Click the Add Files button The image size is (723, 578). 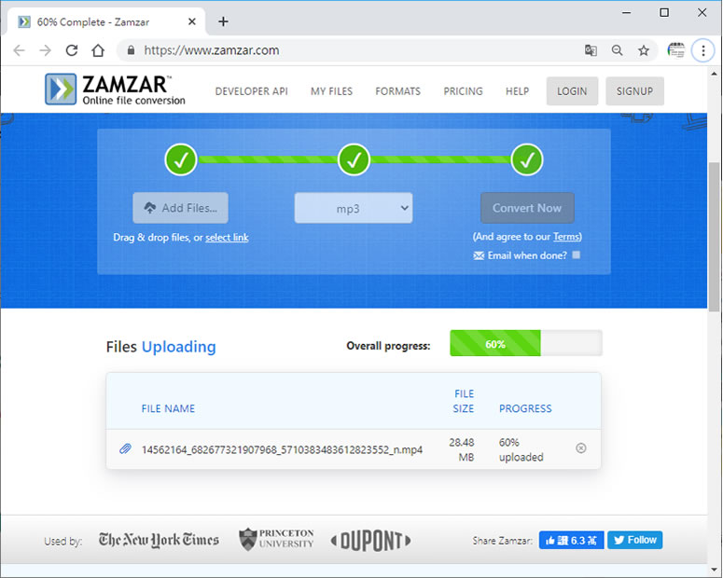click(x=181, y=208)
